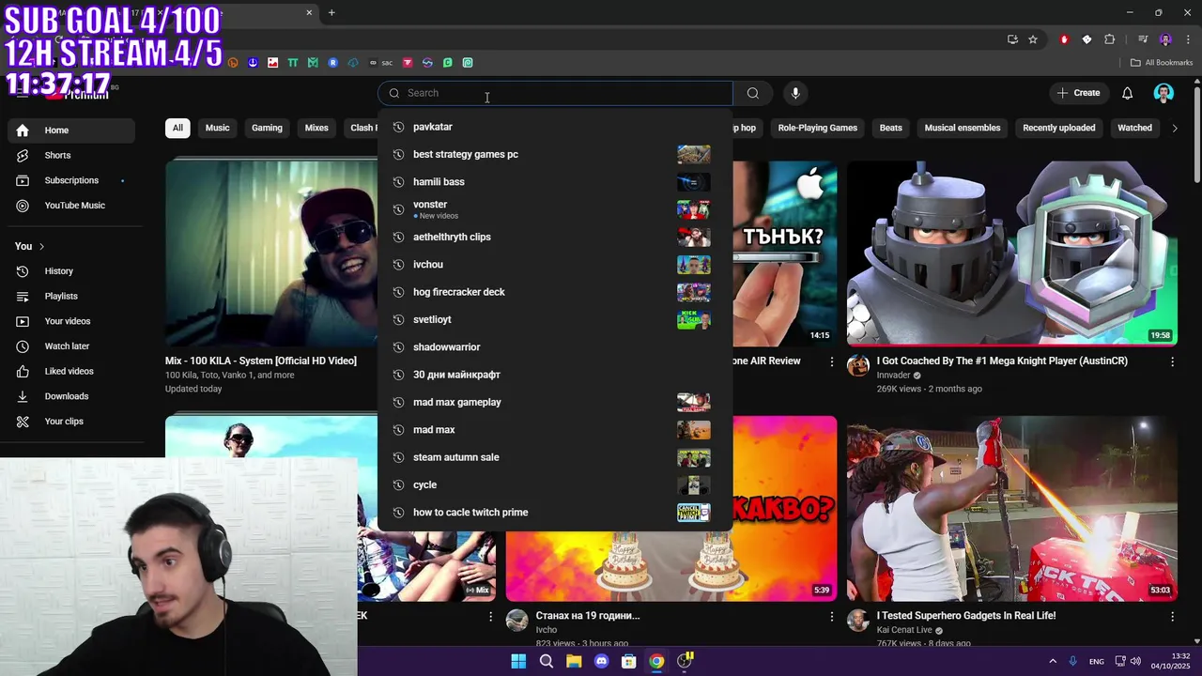Viewport: 1202px width, 676px height.
Task: Expand the 'You' section chevron
Action: pos(41,246)
